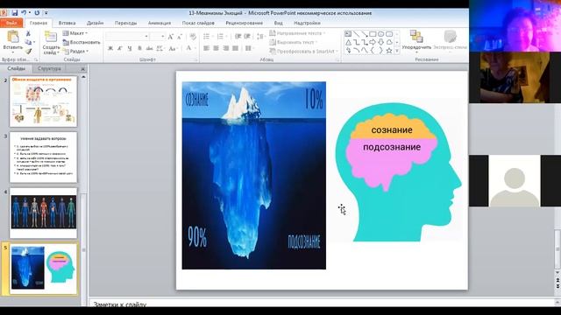Switch to the Переходы ribbon tab
Image resolution: width=561 pixels, height=315 pixels.
point(125,23)
